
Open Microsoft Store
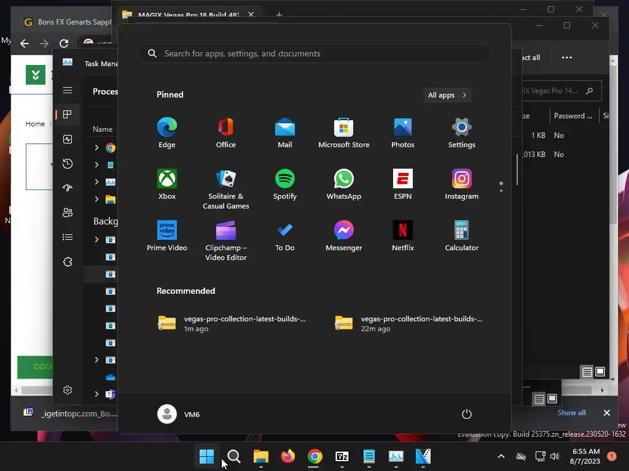[344, 132]
